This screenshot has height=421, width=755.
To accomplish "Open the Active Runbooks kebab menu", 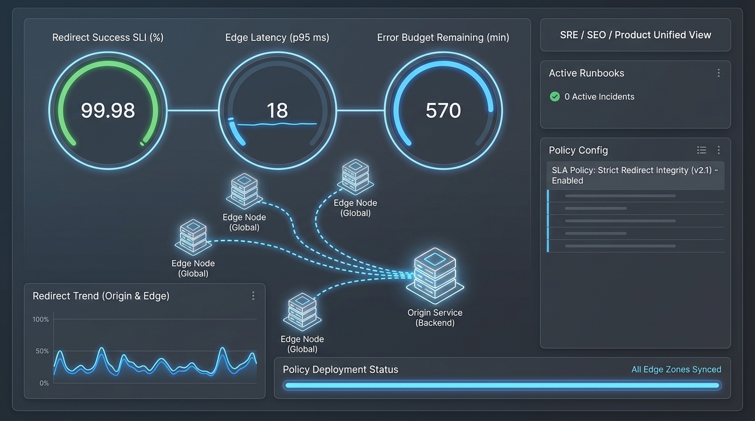I will click(718, 73).
